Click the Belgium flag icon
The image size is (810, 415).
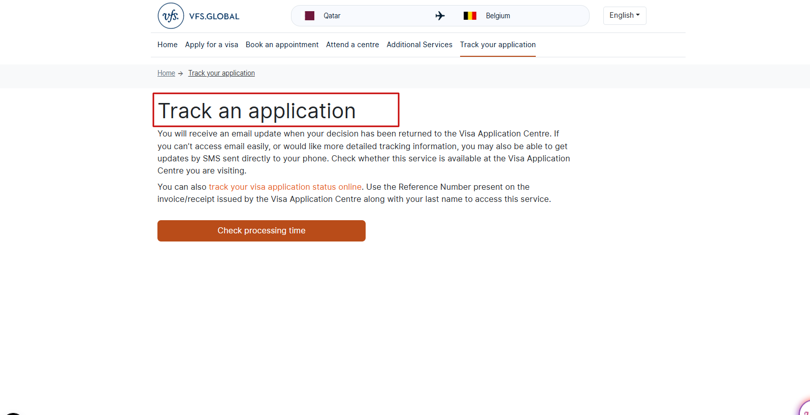(470, 16)
